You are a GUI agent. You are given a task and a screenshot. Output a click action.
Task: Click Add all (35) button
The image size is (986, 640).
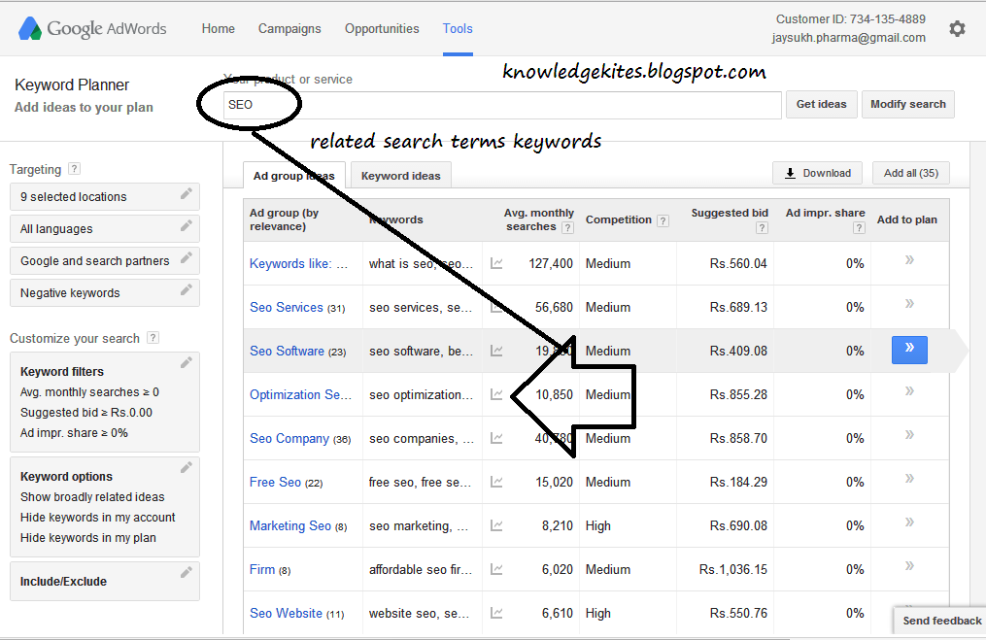pos(910,173)
